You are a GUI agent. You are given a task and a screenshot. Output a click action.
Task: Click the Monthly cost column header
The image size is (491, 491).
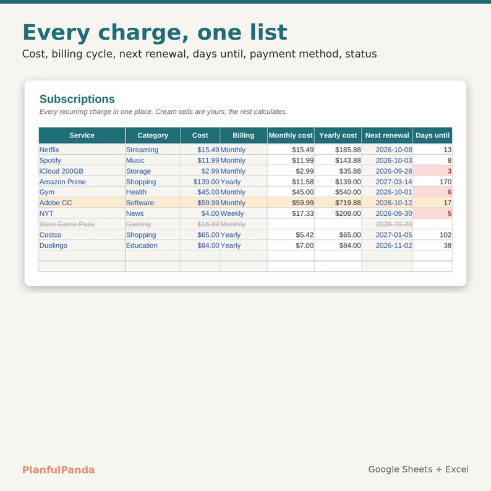pyautogui.click(x=291, y=135)
